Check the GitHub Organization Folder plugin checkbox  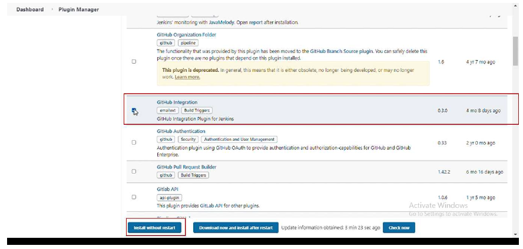click(134, 62)
